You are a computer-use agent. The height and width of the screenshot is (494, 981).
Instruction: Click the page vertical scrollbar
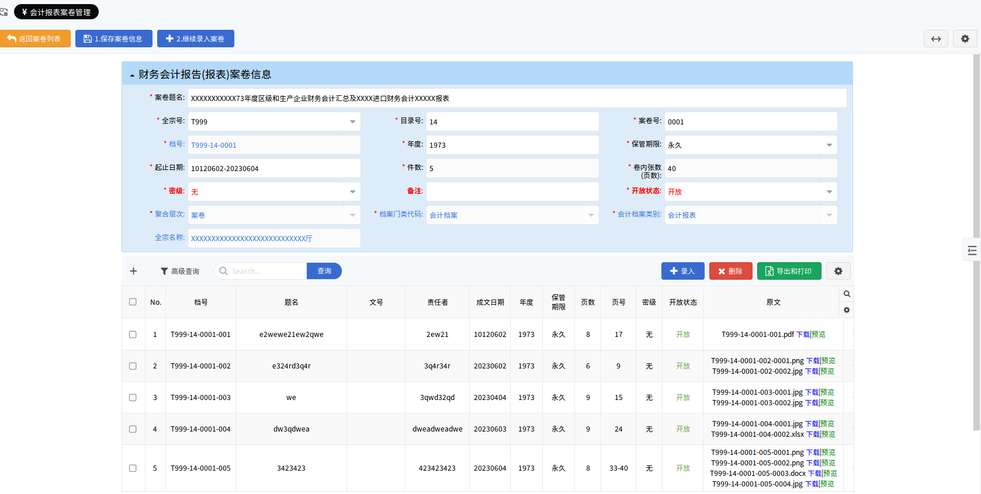976,242
